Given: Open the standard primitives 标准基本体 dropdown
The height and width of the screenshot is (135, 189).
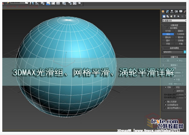Looking at the screenshot, I should (x=174, y=21).
